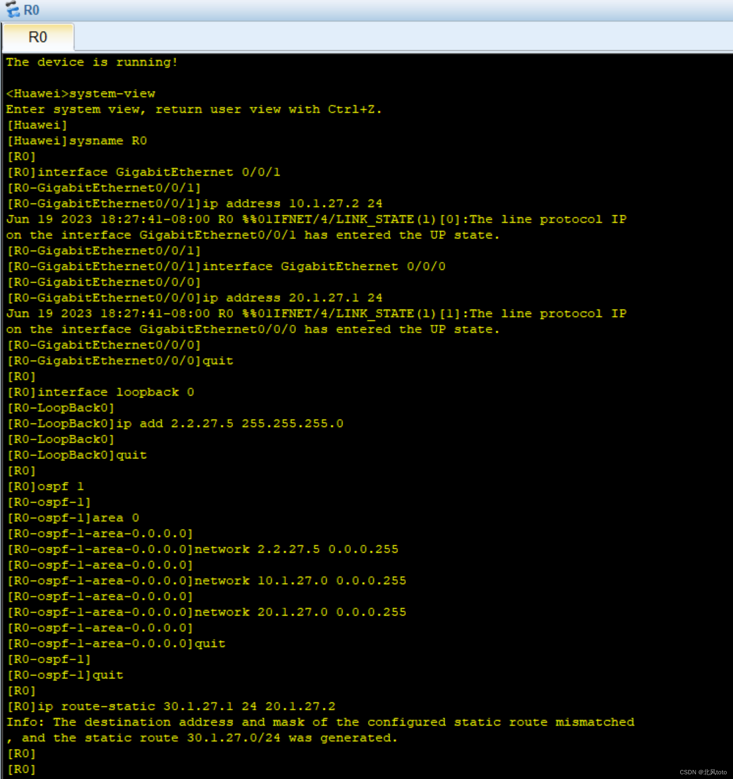Click the 'Info: The destination address and mask' line
Viewport: 733px width, 779px height.
(320, 722)
